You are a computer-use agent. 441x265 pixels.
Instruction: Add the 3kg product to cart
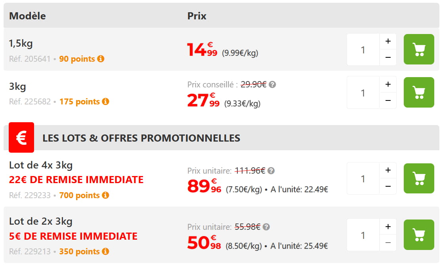pyautogui.click(x=418, y=92)
